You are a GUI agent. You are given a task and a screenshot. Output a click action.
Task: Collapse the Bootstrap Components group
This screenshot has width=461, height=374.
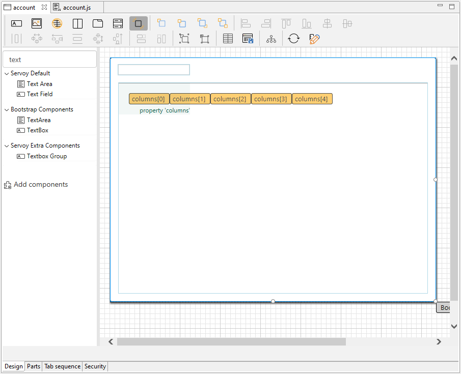pos(7,109)
